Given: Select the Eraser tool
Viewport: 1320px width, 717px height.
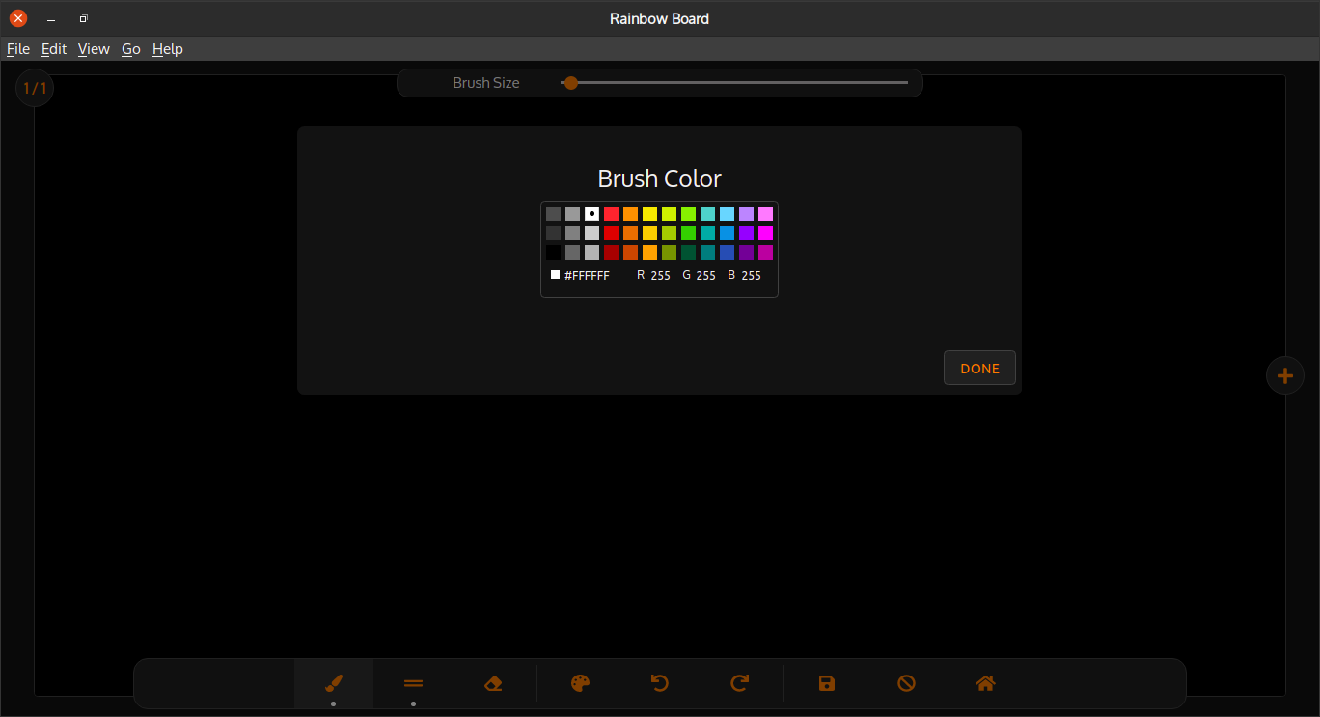Looking at the screenshot, I should pyautogui.click(x=493, y=683).
